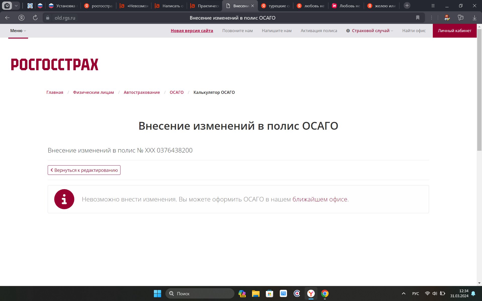Viewport: 482px width, 301px height.
Task: Open Google Chrome from taskbar
Action: click(325, 293)
